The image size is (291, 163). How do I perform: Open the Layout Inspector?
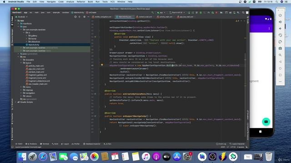click(237, 144)
